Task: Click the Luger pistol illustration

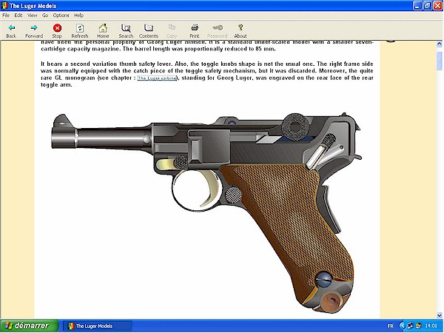Action: click(206, 212)
